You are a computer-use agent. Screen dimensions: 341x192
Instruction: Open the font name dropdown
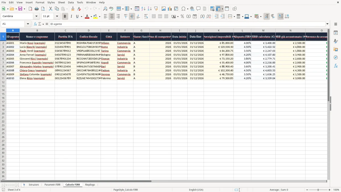click(36, 16)
